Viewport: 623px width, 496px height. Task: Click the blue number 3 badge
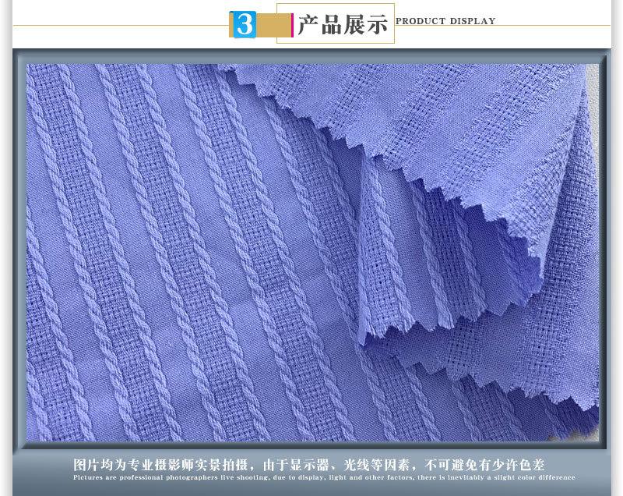pyautogui.click(x=244, y=25)
